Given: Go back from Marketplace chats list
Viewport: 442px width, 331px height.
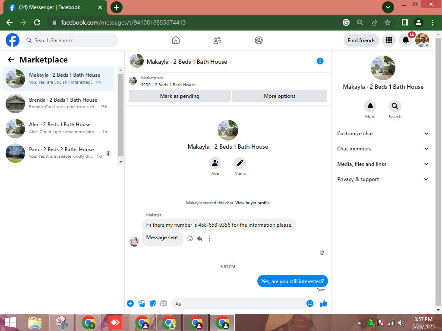Looking at the screenshot, I should 11,59.
